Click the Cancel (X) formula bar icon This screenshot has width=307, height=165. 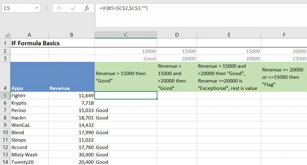(x=59, y=8)
